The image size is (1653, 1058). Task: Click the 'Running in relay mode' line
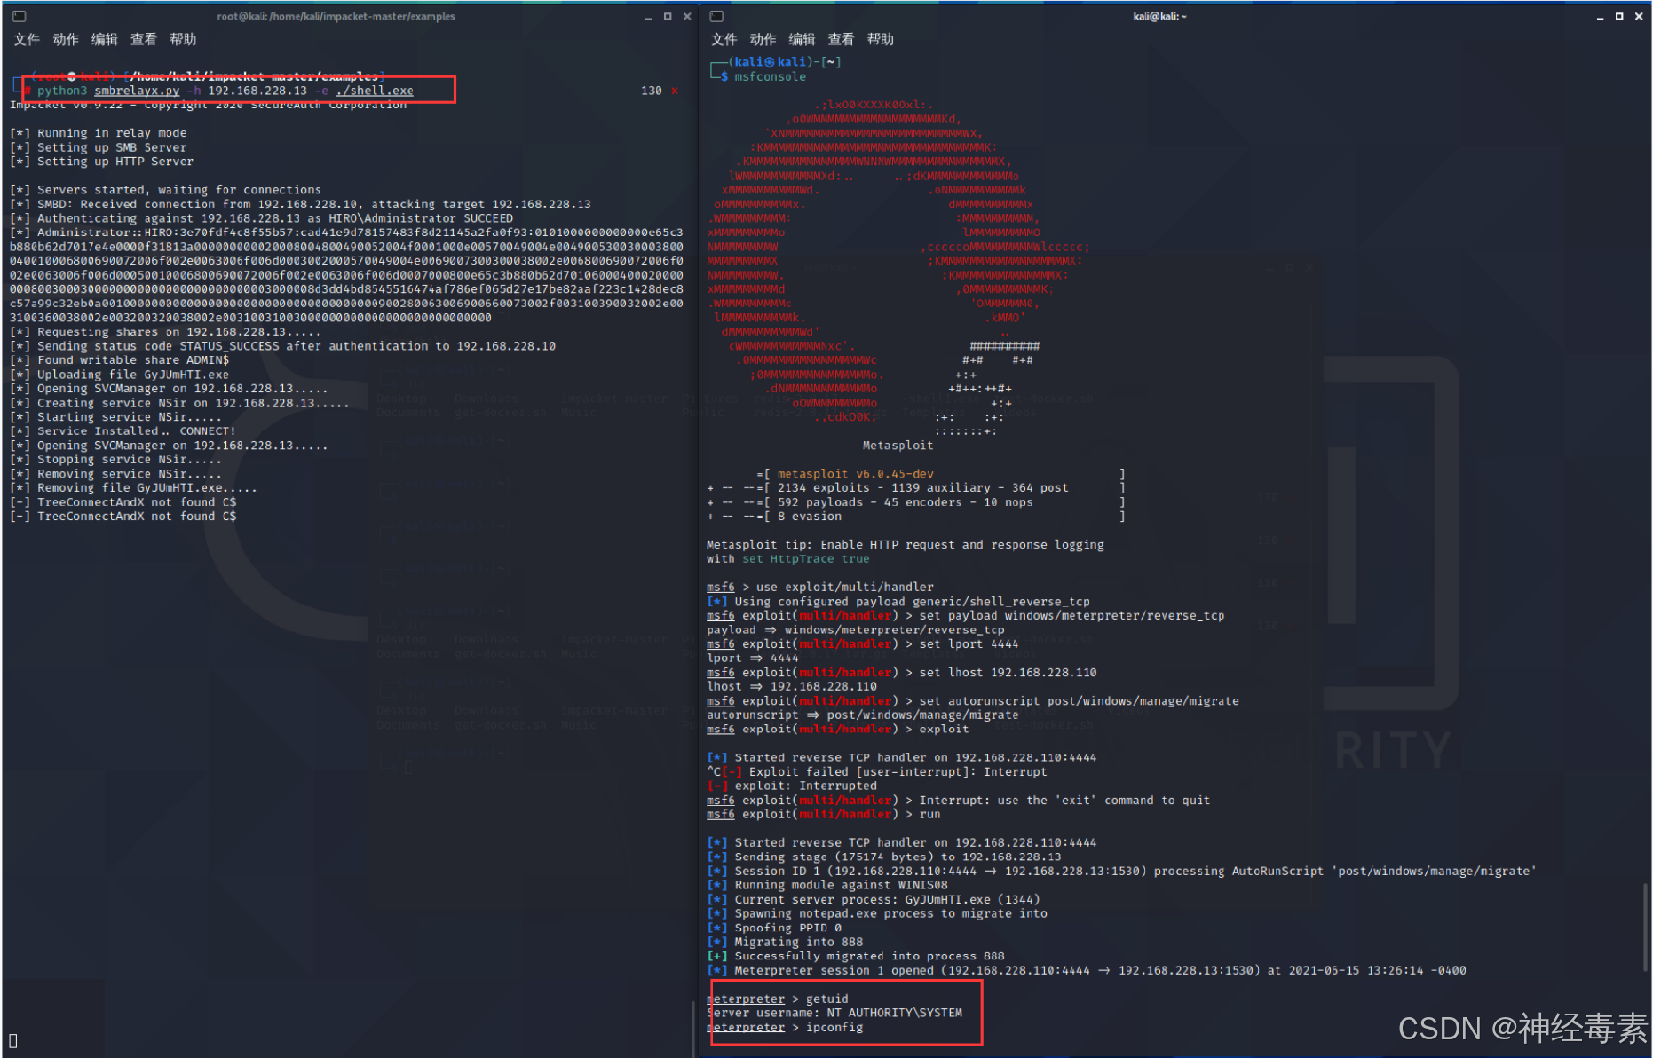coord(99,133)
